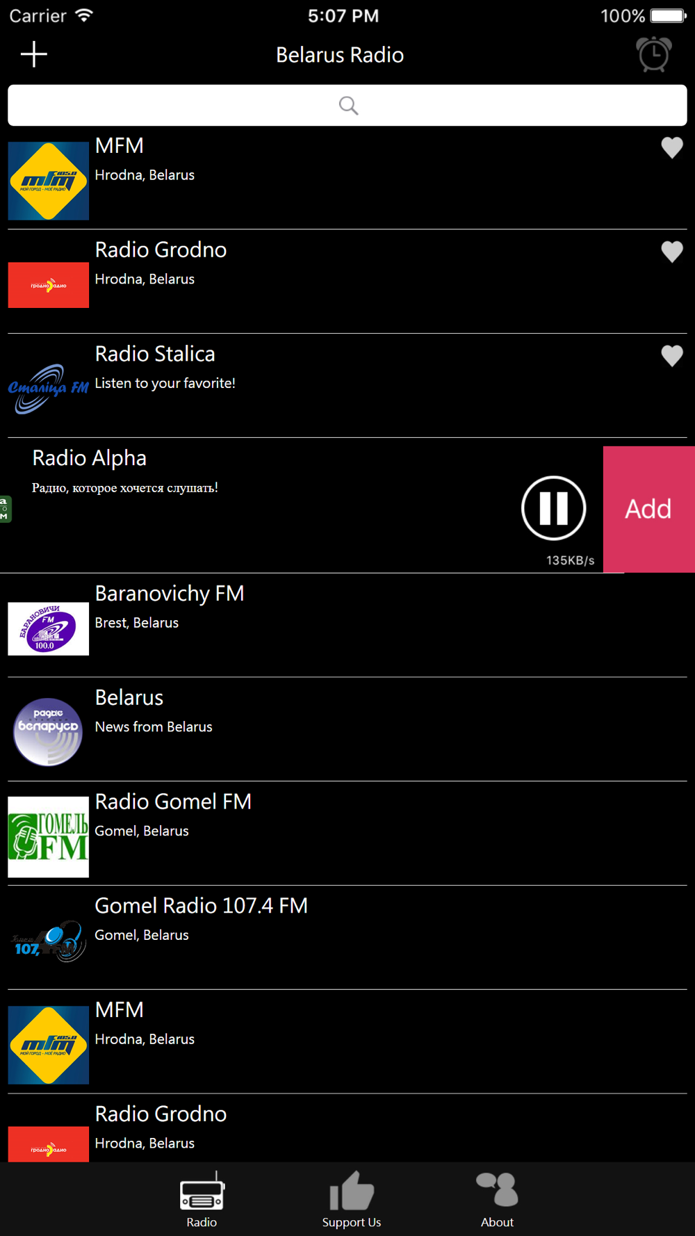Tap "Hrodna, Belarus" under the hearted MFM
The image size is (695, 1236).
145,175
